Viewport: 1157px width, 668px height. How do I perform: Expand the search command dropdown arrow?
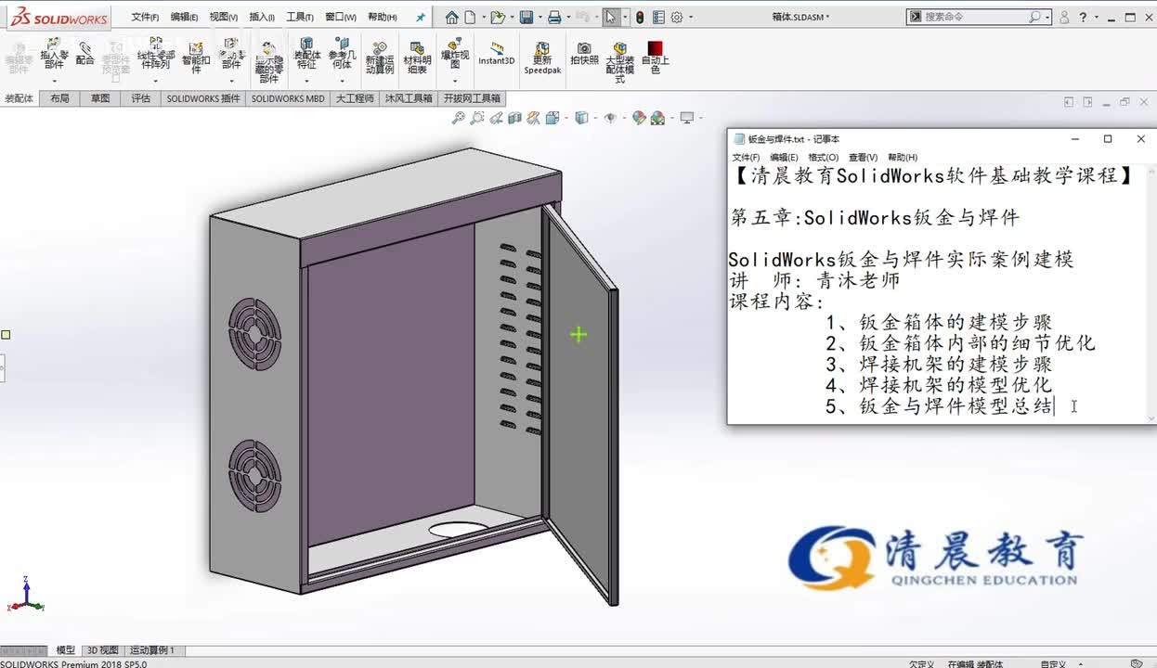click(x=1047, y=17)
